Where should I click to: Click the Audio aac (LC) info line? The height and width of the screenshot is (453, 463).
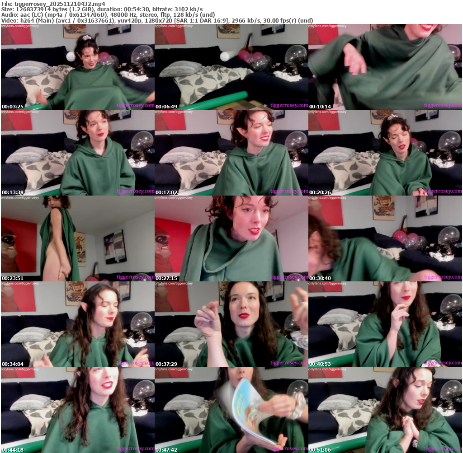(x=108, y=15)
